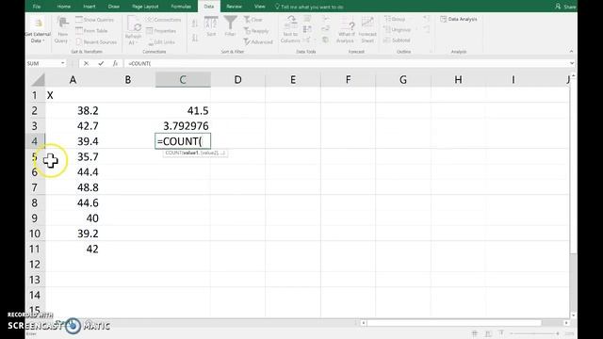Click the New Query button
603x339 pixels.
coord(61,29)
